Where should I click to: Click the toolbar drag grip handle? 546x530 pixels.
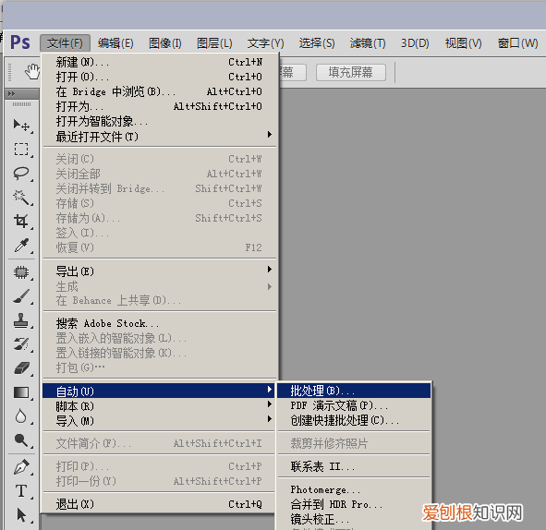(x=21, y=104)
